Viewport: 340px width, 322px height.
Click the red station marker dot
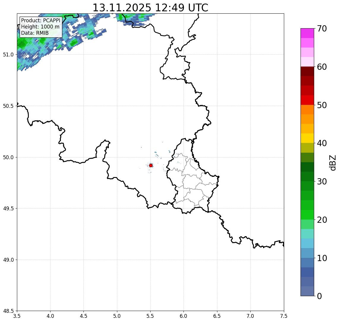click(x=151, y=165)
